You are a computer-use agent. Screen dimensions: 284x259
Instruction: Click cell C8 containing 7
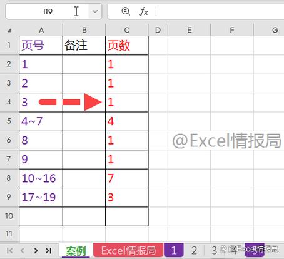(x=127, y=178)
